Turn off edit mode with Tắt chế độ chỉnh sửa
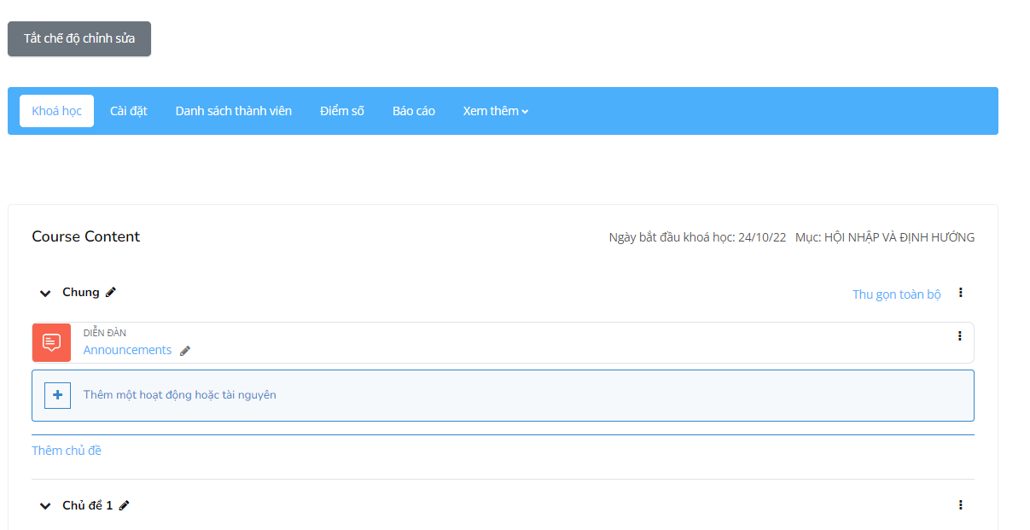1030x530 pixels. pyautogui.click(x=79, y=38)
